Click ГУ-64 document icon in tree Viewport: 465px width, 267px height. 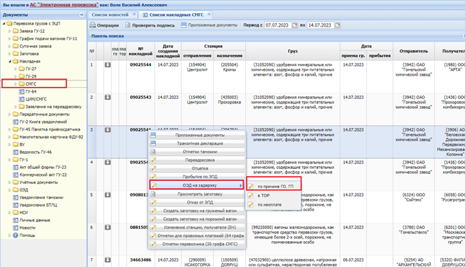(x=21, y=92)
